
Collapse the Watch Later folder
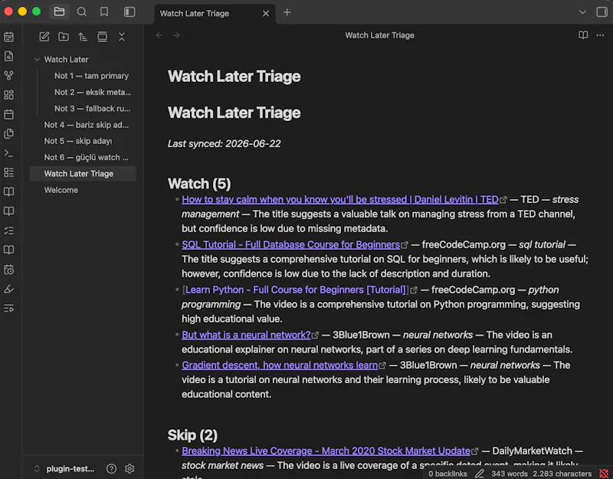(x=37, y=60)
